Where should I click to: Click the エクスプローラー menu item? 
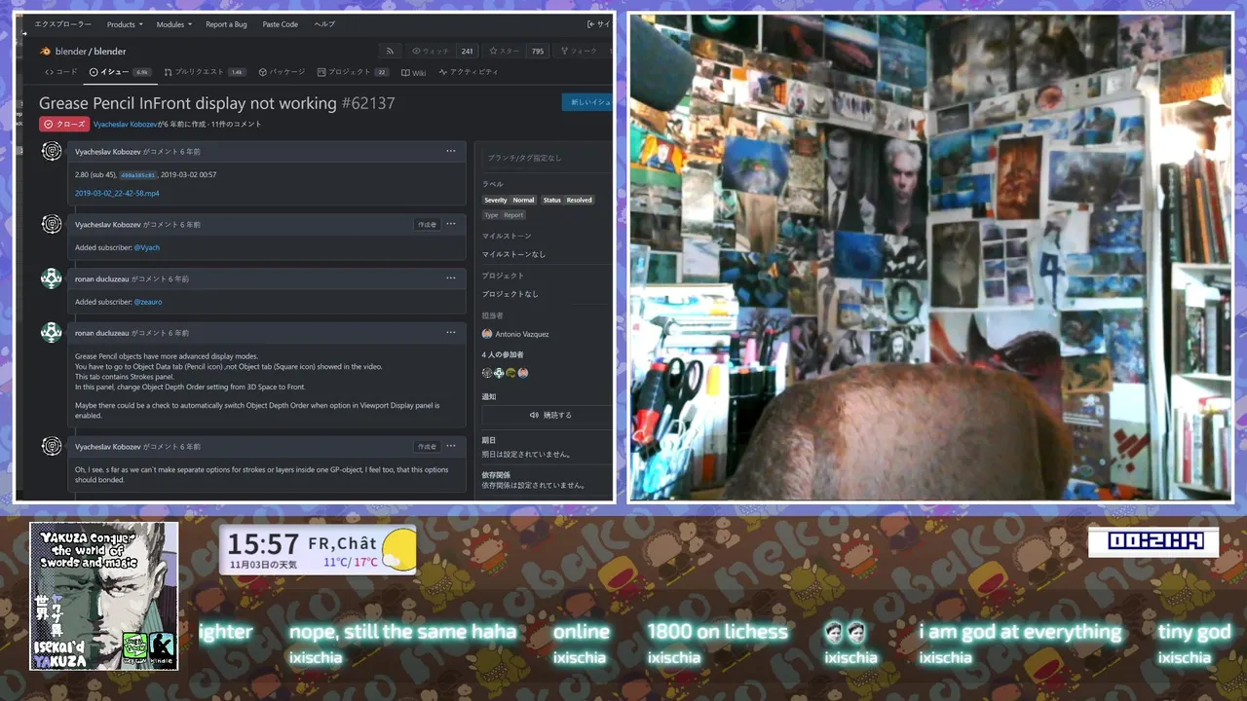coord(63,24)
